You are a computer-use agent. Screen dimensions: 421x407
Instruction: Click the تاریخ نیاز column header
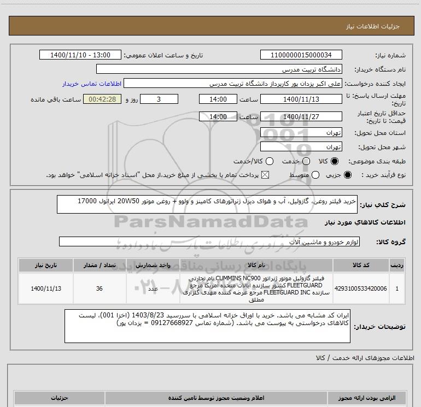[45, 265]
